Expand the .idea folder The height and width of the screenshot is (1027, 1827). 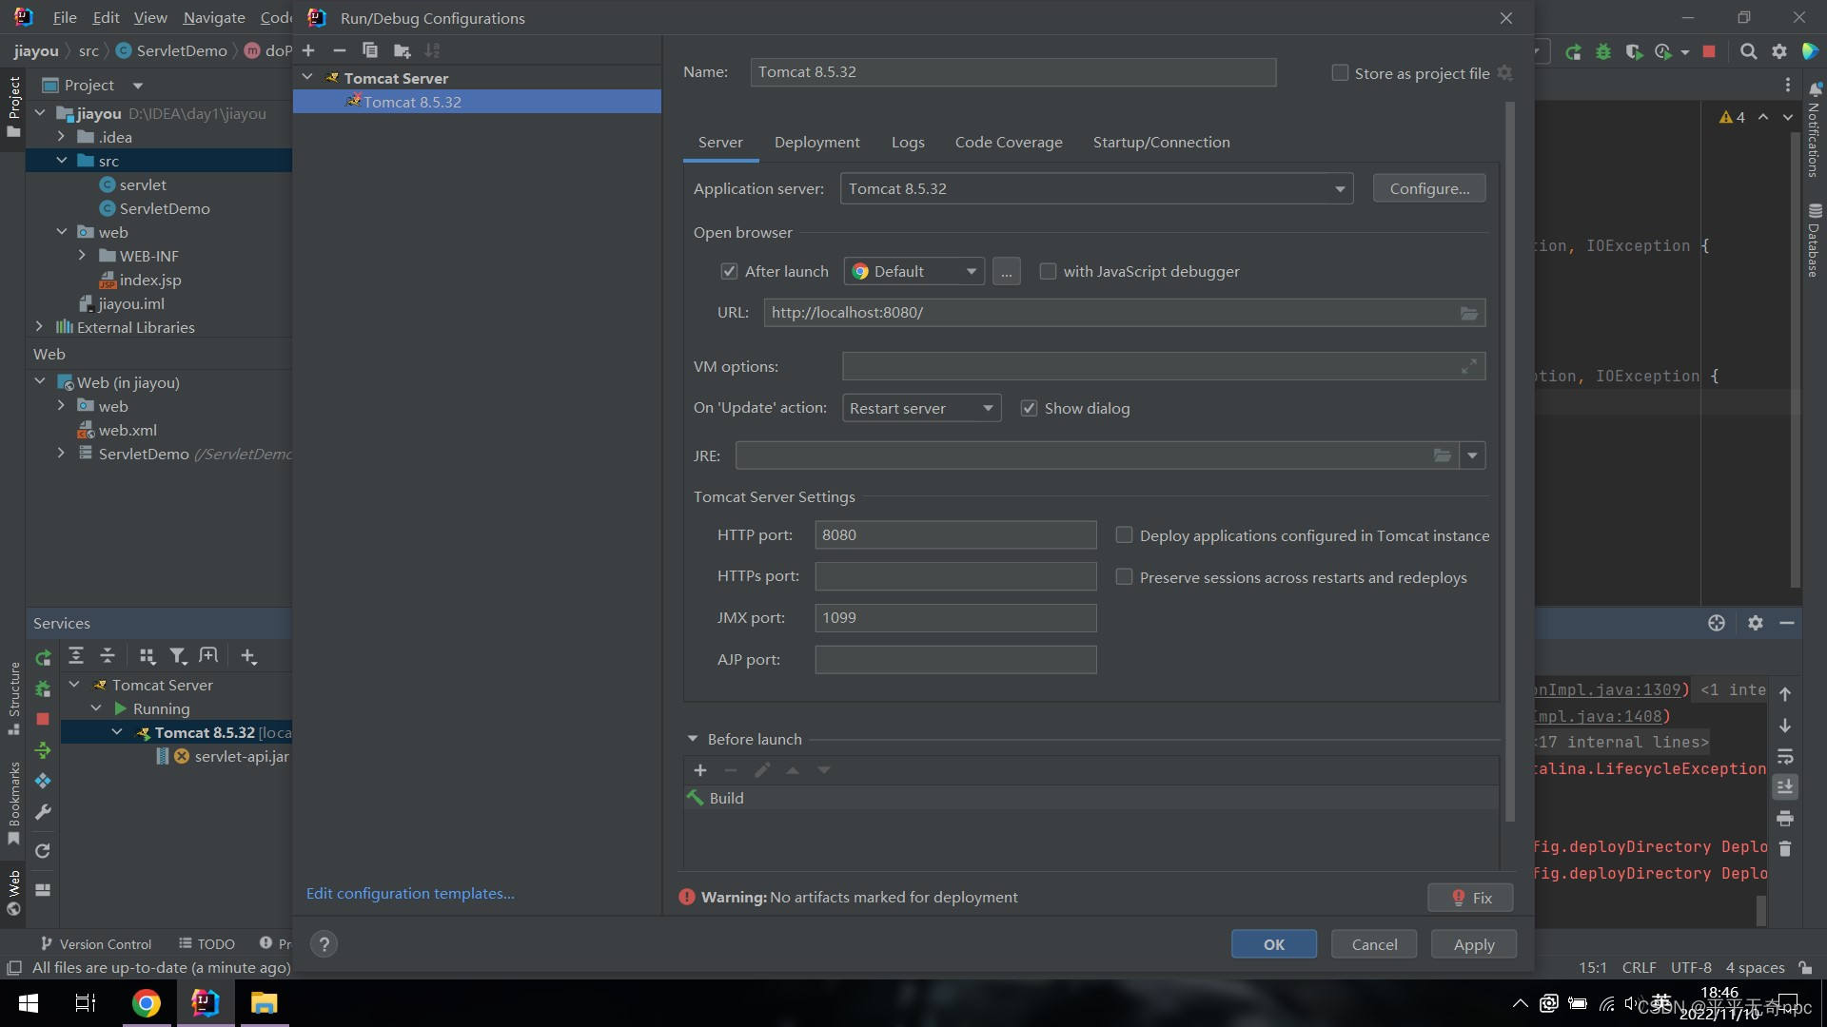[61, 137]
